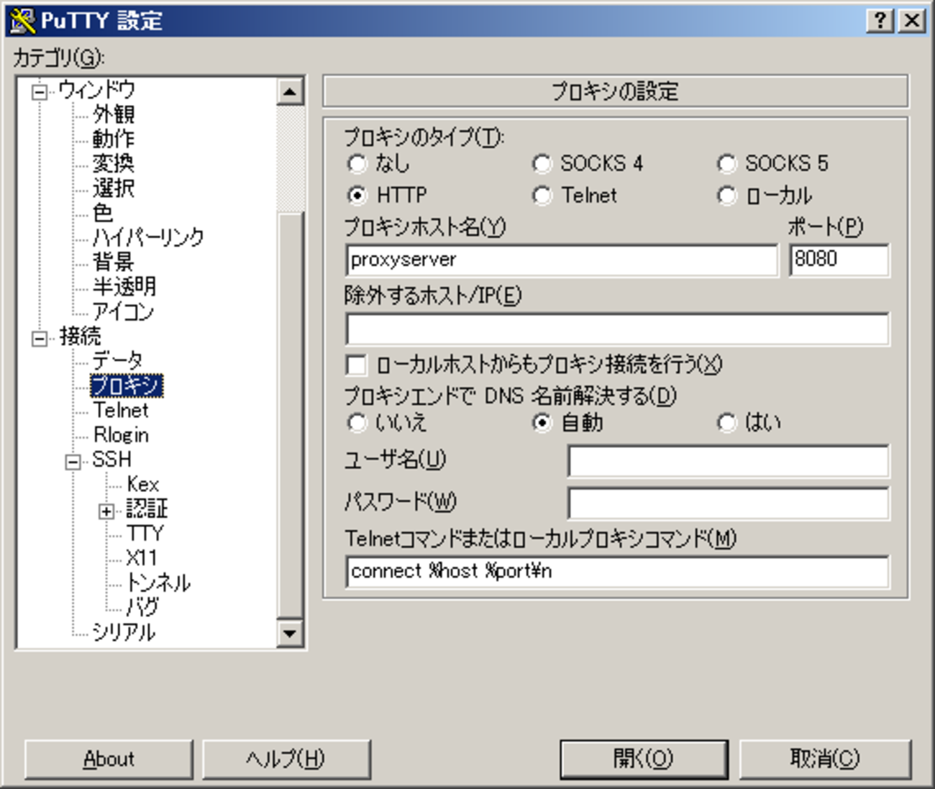Open the X11 category
Screen dimensions: 935x789
142,558
